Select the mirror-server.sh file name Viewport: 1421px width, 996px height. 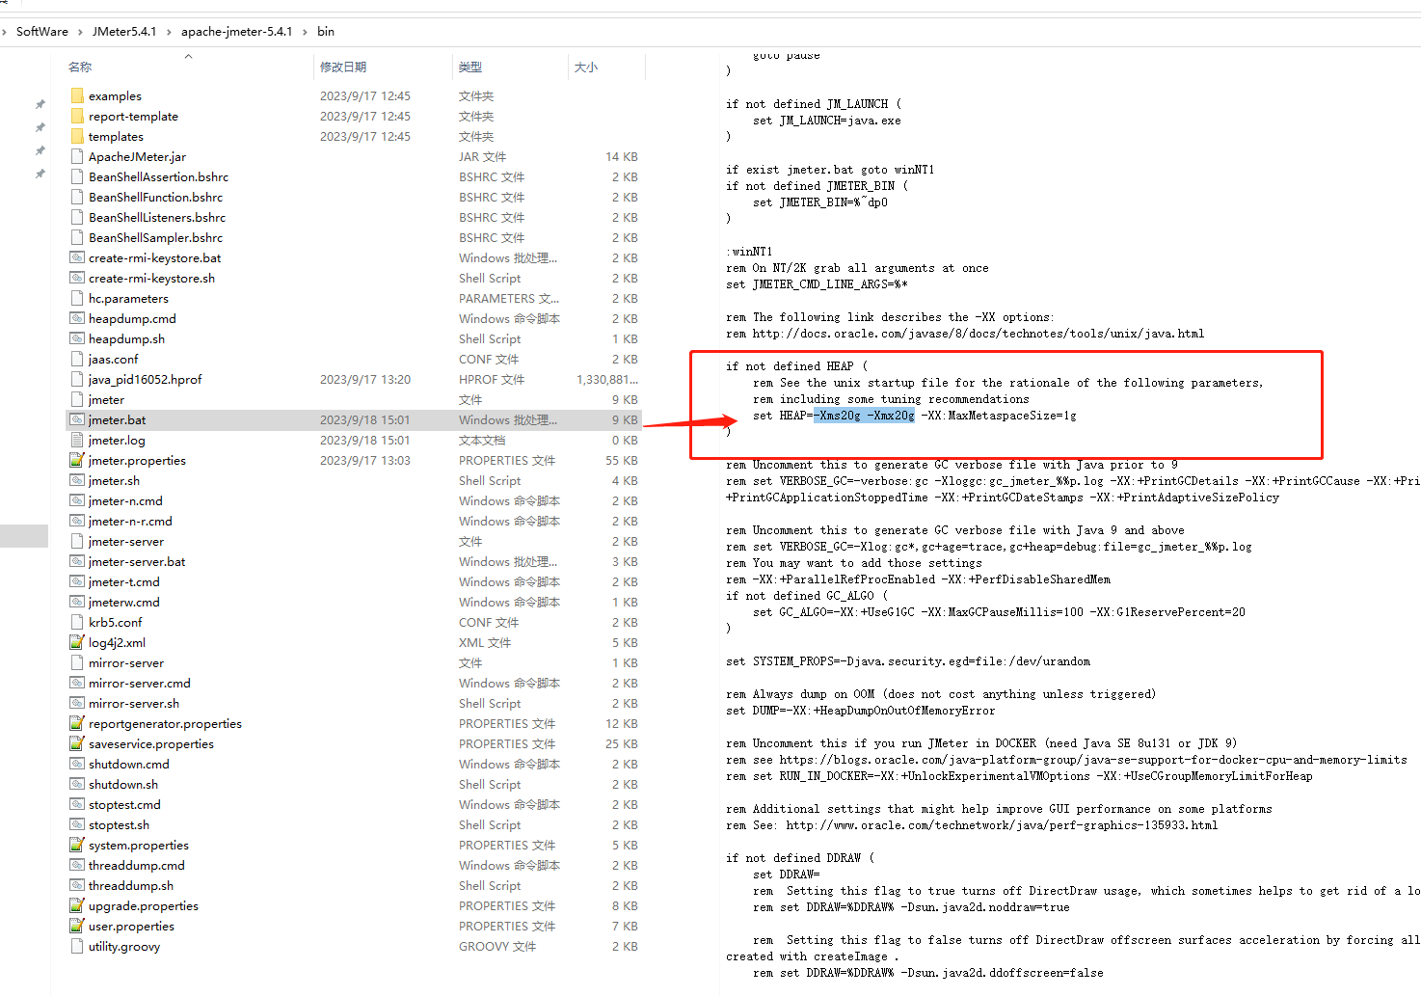(x=134, y=703)
